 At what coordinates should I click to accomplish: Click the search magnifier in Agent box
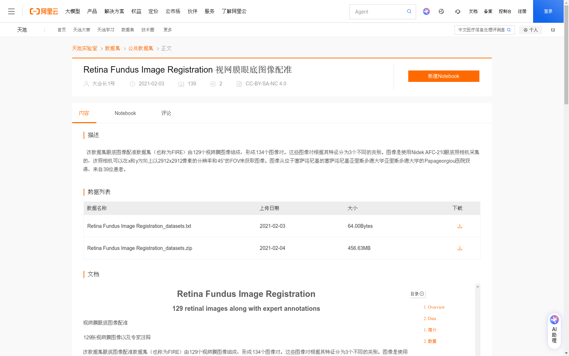409,11
